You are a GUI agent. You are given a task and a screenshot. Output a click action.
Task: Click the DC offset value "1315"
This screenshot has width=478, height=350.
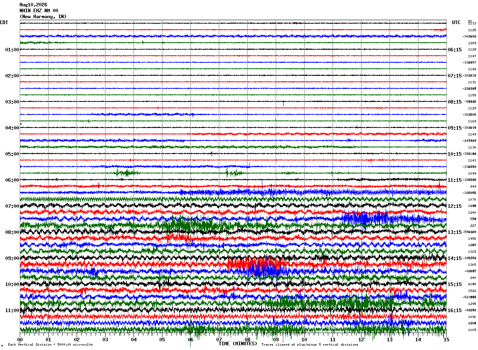(472, 252)
